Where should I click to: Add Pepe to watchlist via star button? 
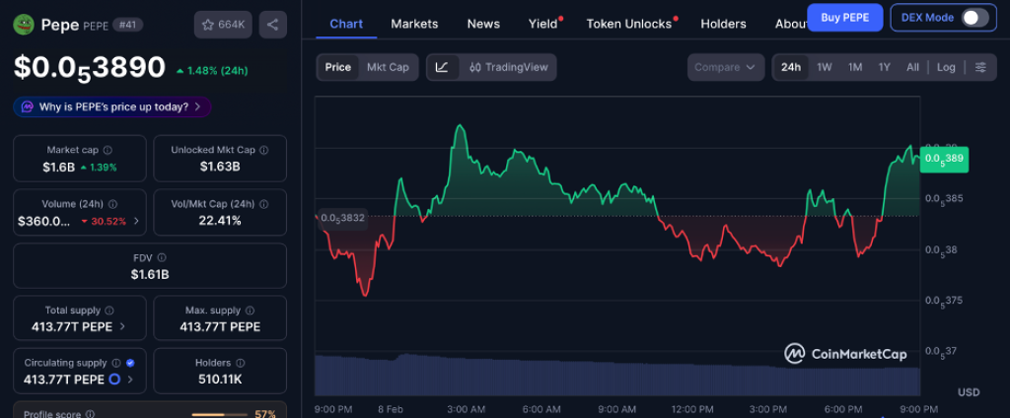point(222,25)
